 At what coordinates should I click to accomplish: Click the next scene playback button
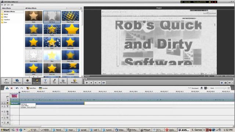coord(104,83)
